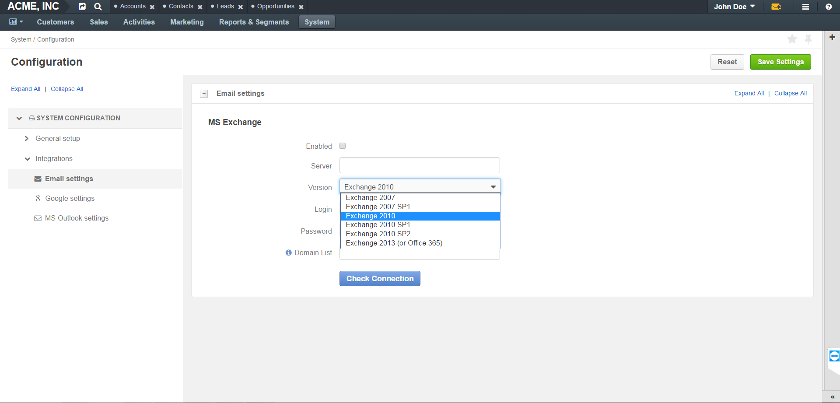Mark page as favorite with star icon
840x403 pixels.
coord(792,39)
